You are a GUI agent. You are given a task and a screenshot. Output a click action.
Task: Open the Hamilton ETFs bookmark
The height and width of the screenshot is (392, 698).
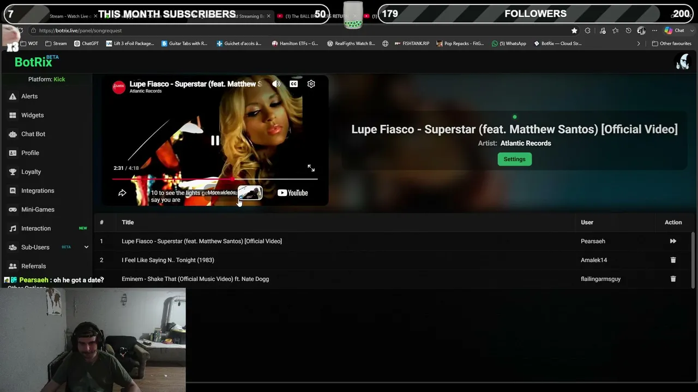[295, 44]
